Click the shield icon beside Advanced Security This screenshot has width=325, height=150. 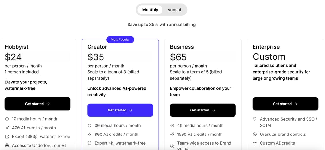(255, 119)
